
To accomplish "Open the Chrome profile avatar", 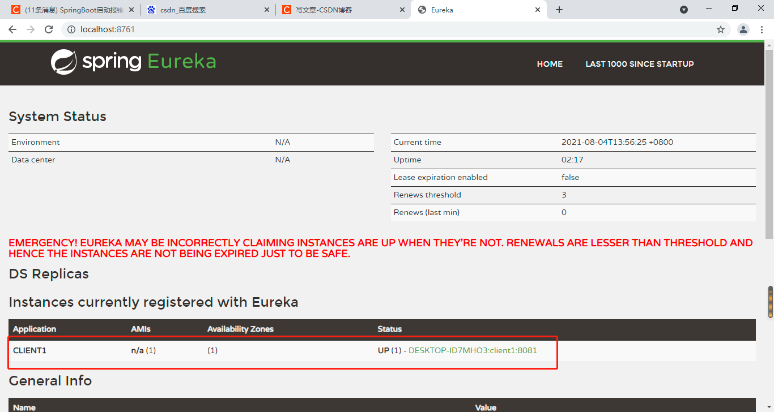I will (x=743, y=29).
